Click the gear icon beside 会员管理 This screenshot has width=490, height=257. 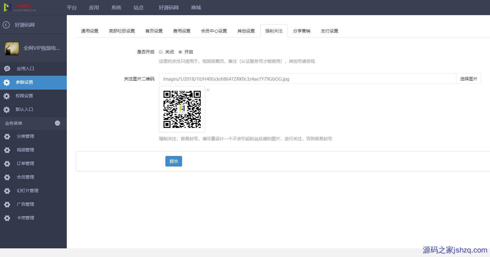7,177
